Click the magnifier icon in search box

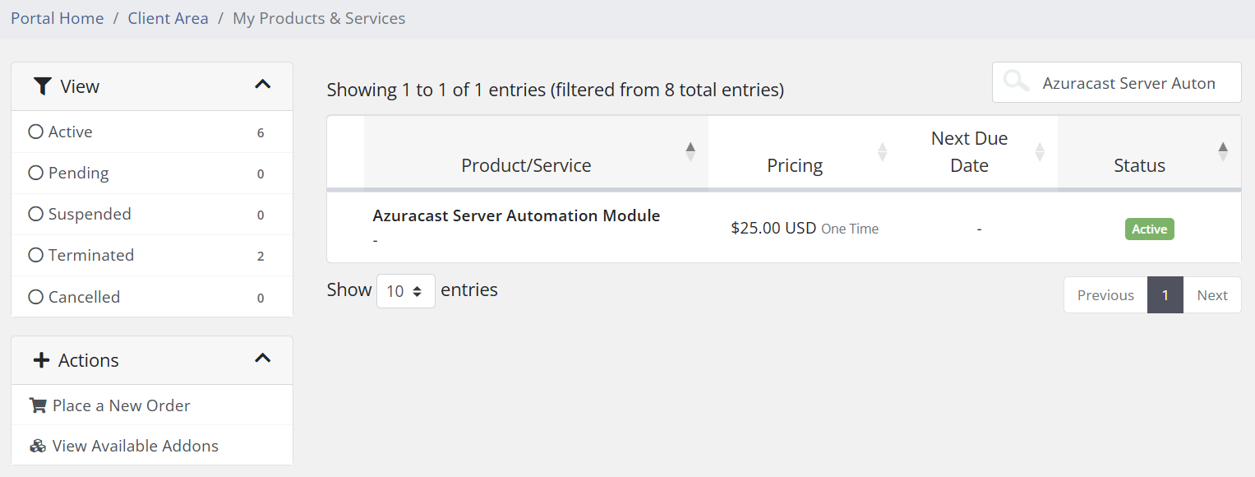coord(1017,82)
